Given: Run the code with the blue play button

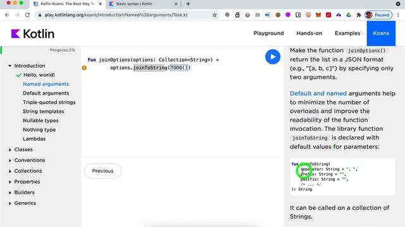Looking at the screenshot, I should pos(273,57).
